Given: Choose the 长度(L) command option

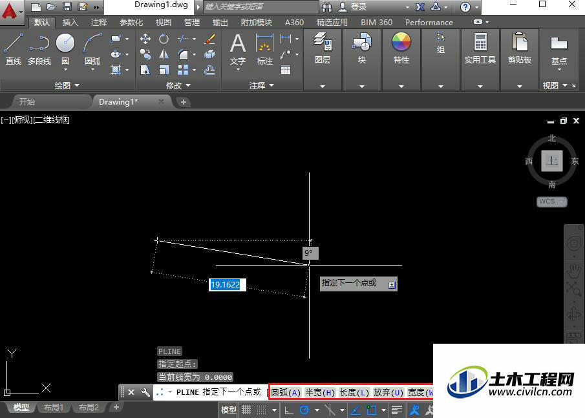Looking at the screenshot, I should click(354, 392).
